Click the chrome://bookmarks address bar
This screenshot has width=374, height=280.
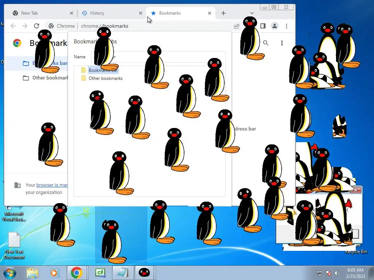(144, 26)
